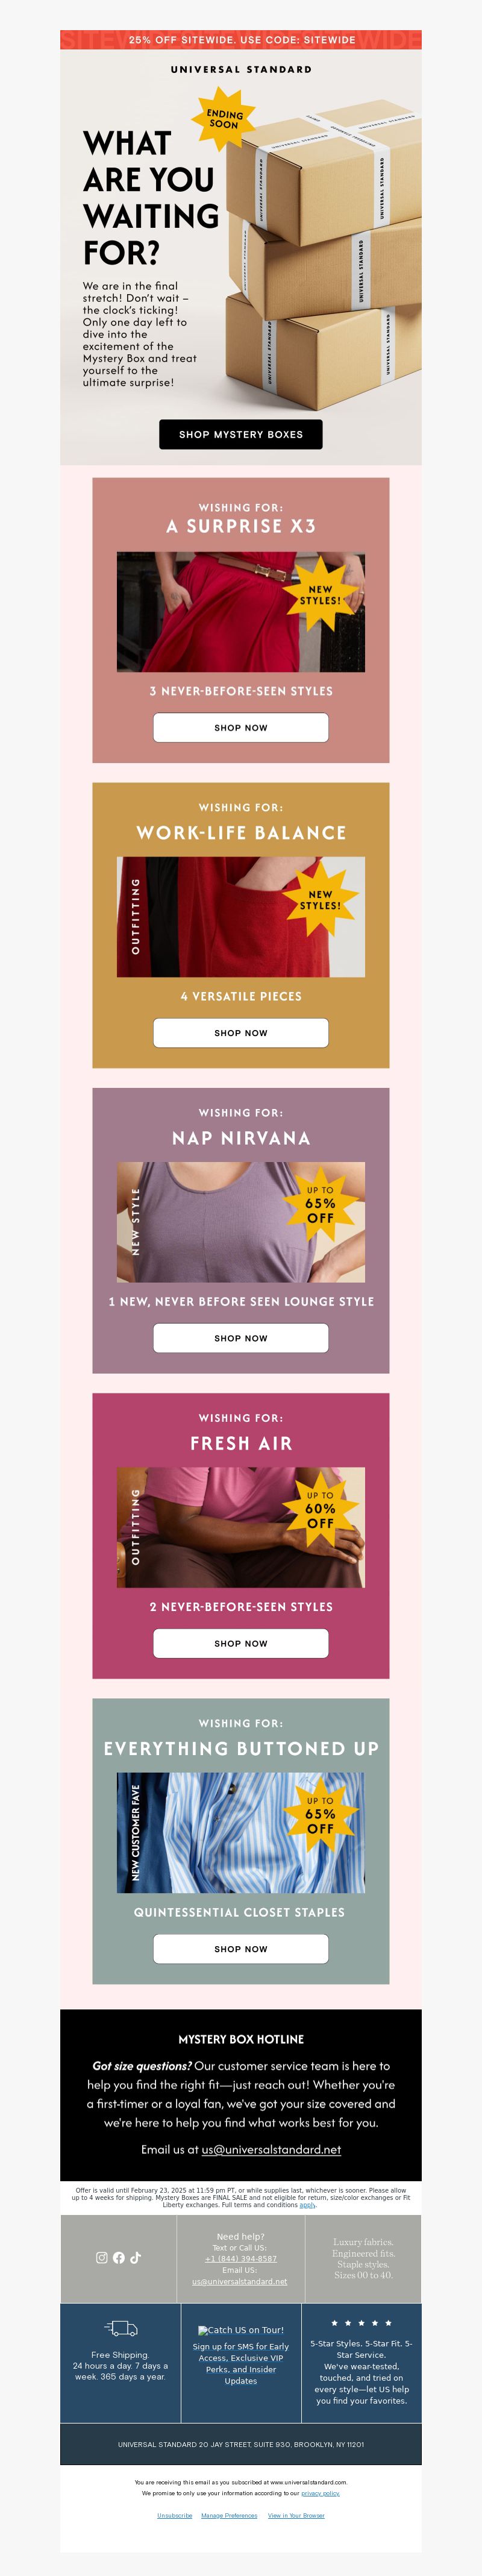Screen dimensions: 482x2576
Task: Click the Unsubscribe link
Action: pyautogui.click(x=174, y=2515)
